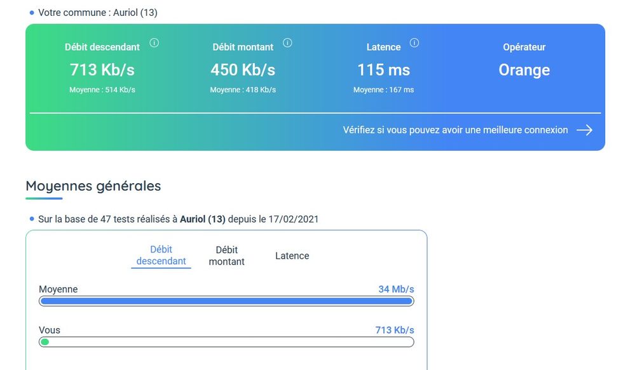Click the Orange operator name

point(524,70)
